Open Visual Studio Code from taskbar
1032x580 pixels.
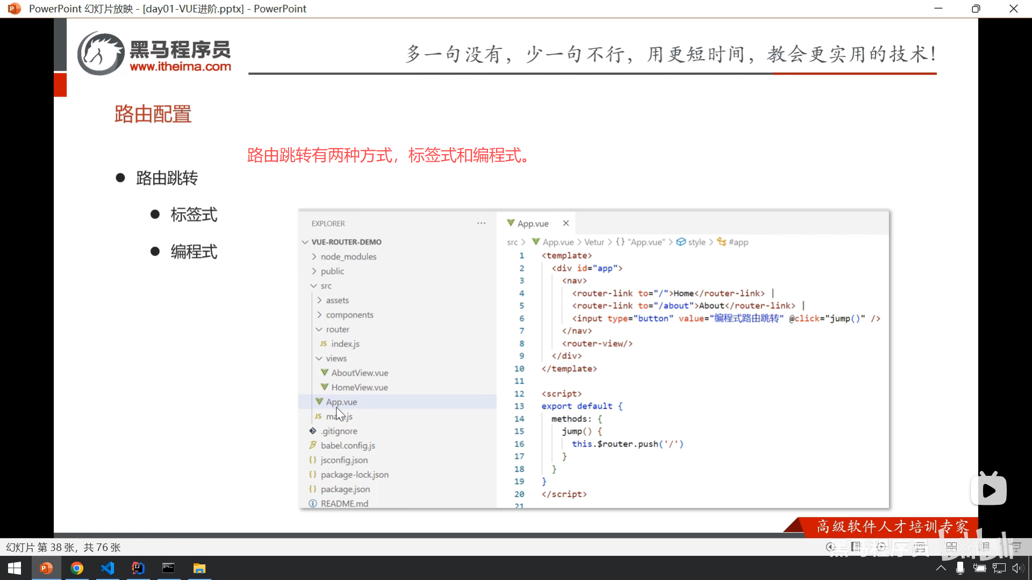click(107, 568)
